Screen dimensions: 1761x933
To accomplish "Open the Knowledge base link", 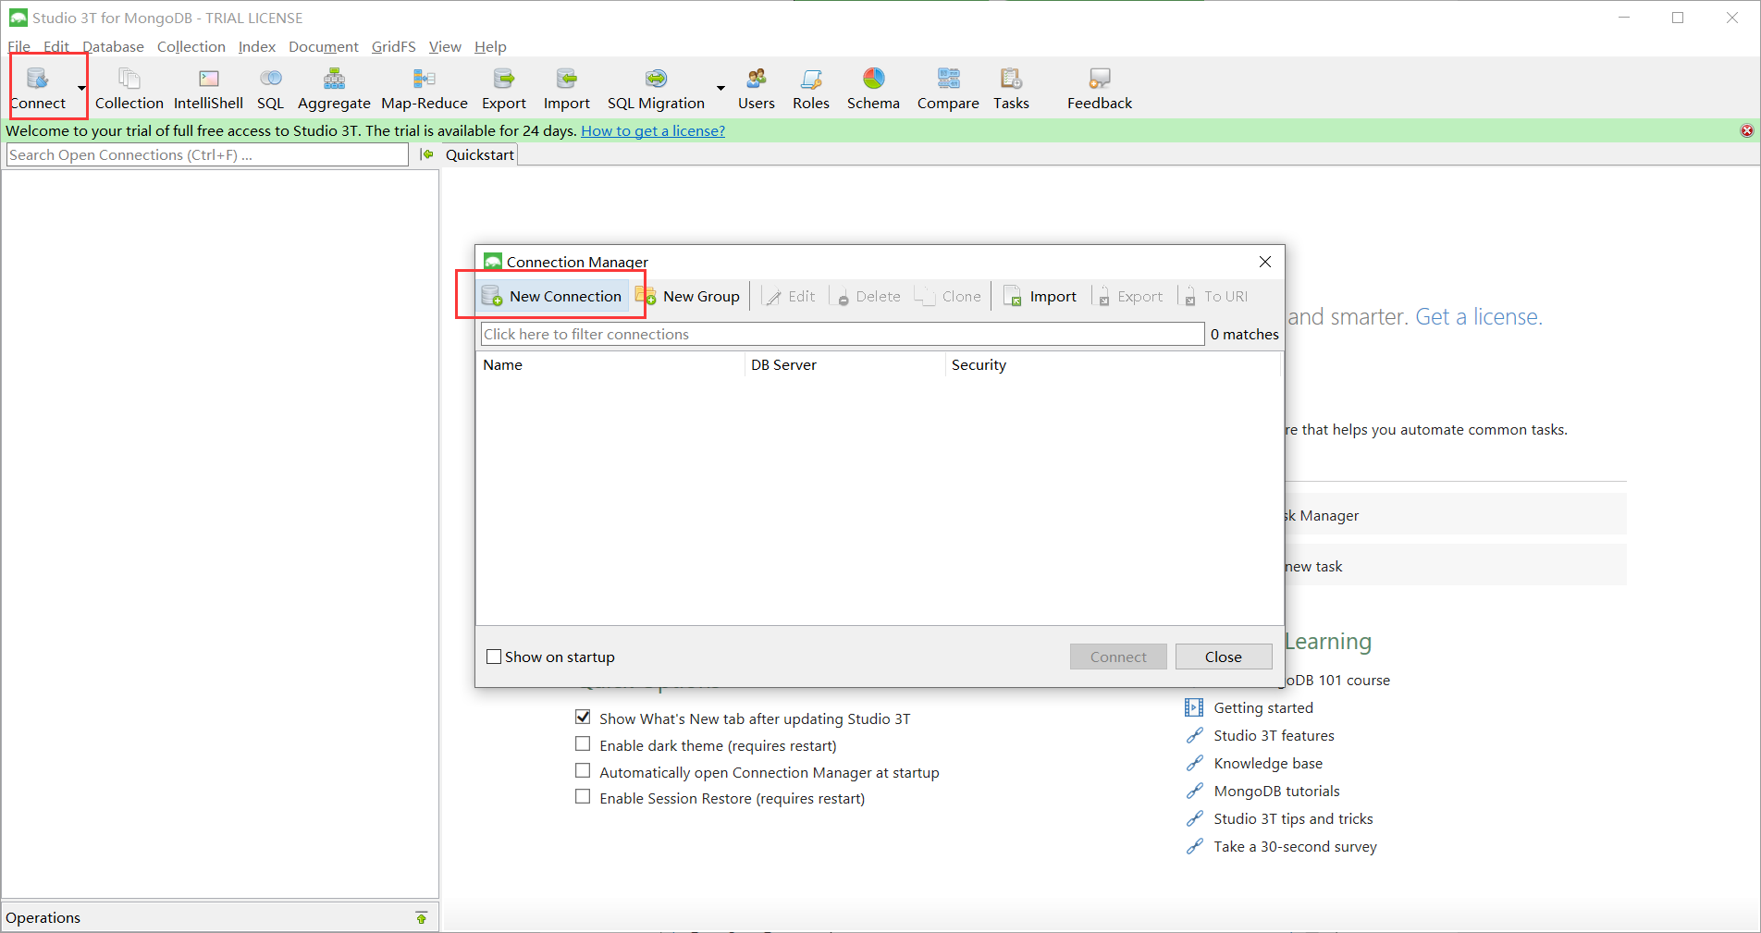I will tap(1268, 763).
